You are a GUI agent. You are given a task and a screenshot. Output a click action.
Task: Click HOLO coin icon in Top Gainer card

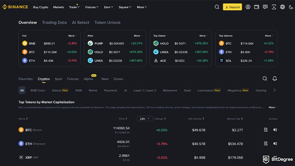click(x=156, y=43)
